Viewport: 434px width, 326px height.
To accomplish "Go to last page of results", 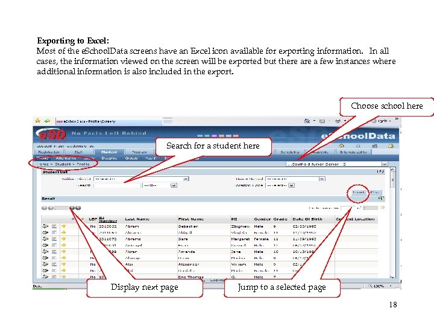I will pyautogui.click(x=78, y=208).
